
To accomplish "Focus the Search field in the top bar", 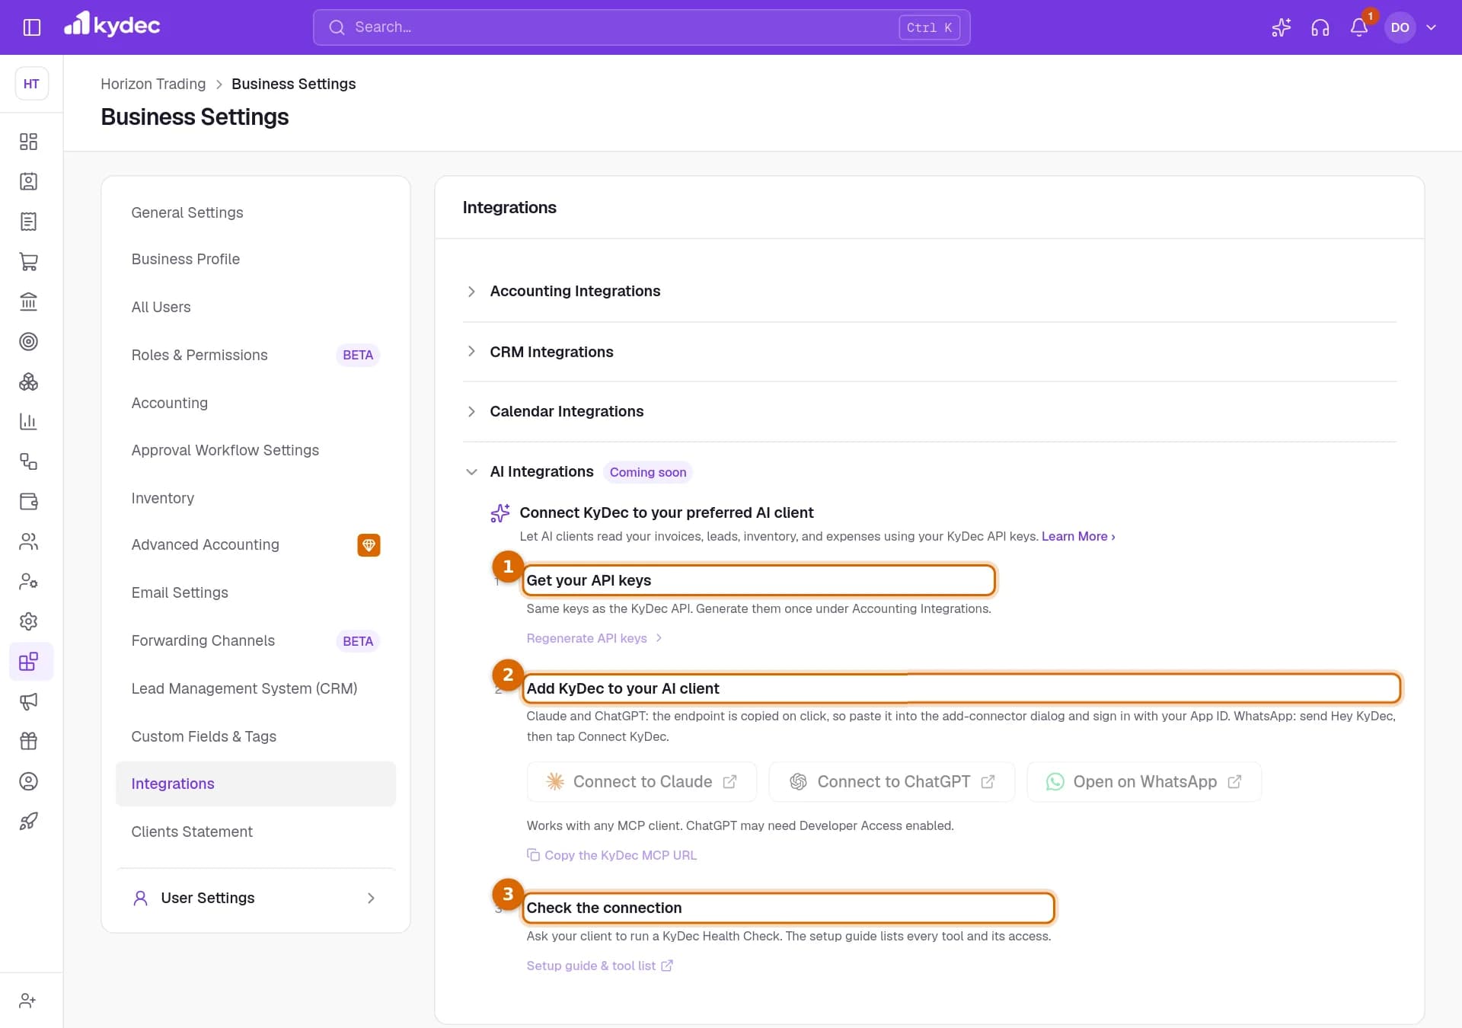I will point(641,27).
